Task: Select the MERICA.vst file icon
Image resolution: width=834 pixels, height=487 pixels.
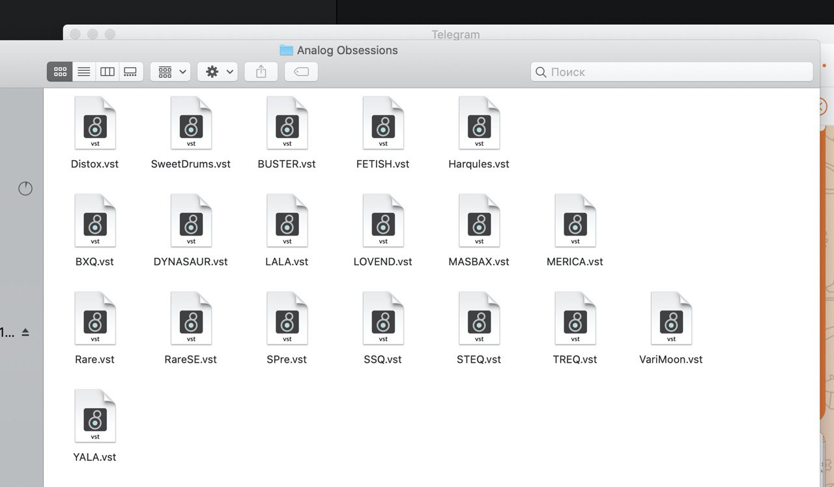Action: [x=575, y=221]
